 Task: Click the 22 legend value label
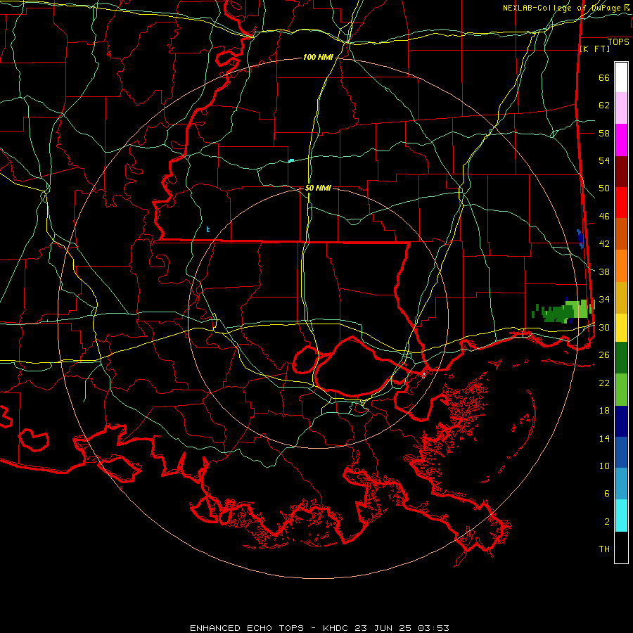[604, 383]
